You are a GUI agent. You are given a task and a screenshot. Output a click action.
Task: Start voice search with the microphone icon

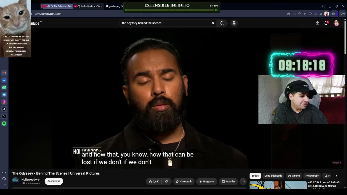pos(234,23)
